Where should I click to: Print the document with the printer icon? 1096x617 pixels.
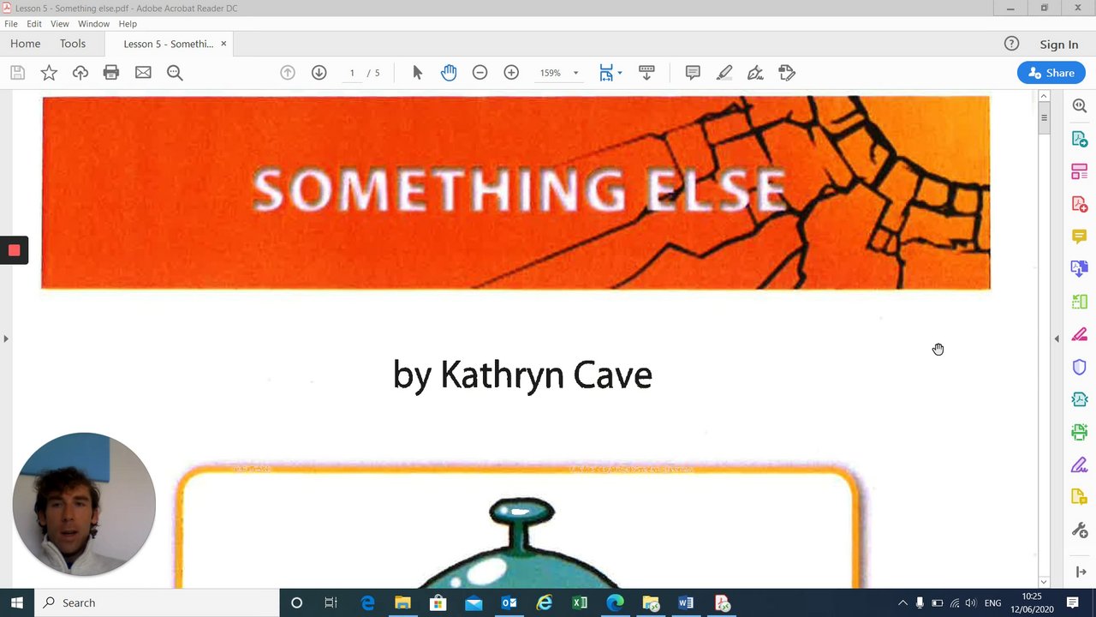coord(111,73)
